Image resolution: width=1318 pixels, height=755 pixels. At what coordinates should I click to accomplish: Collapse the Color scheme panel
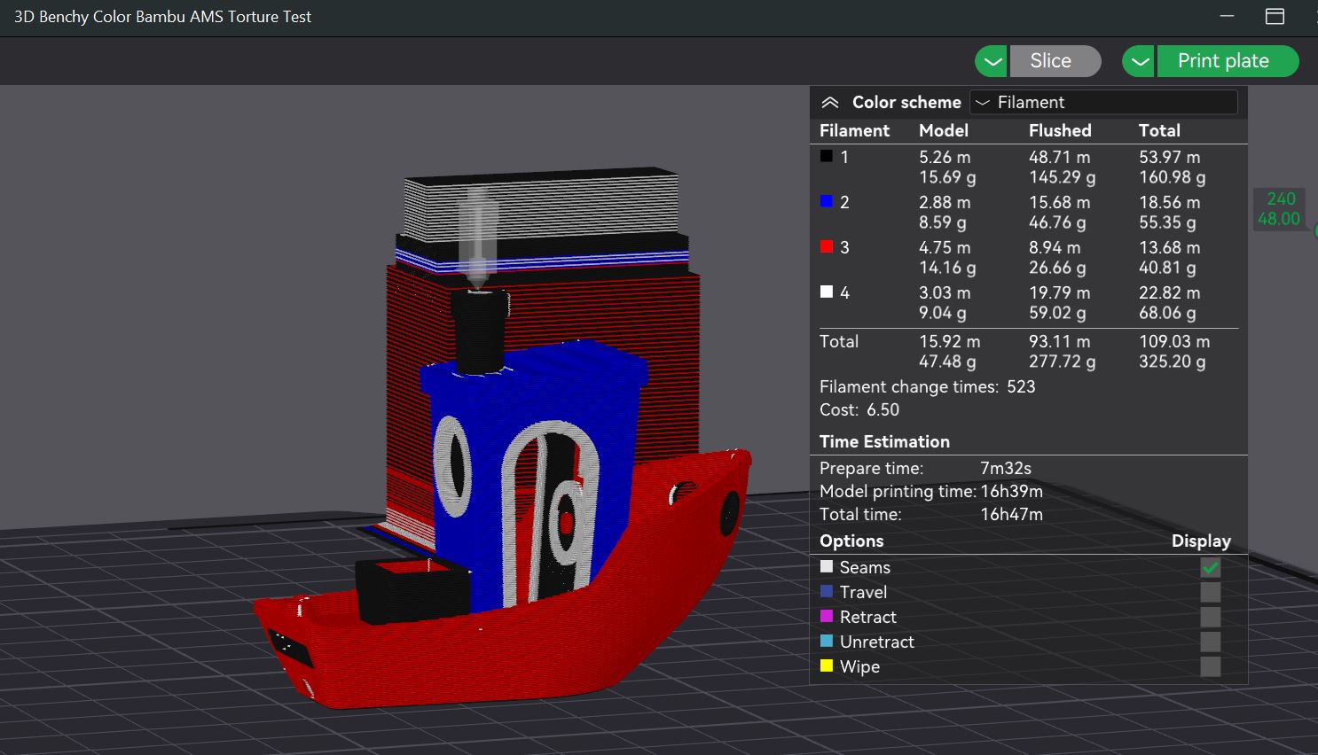pyautogui.click(x=830, y=102)
